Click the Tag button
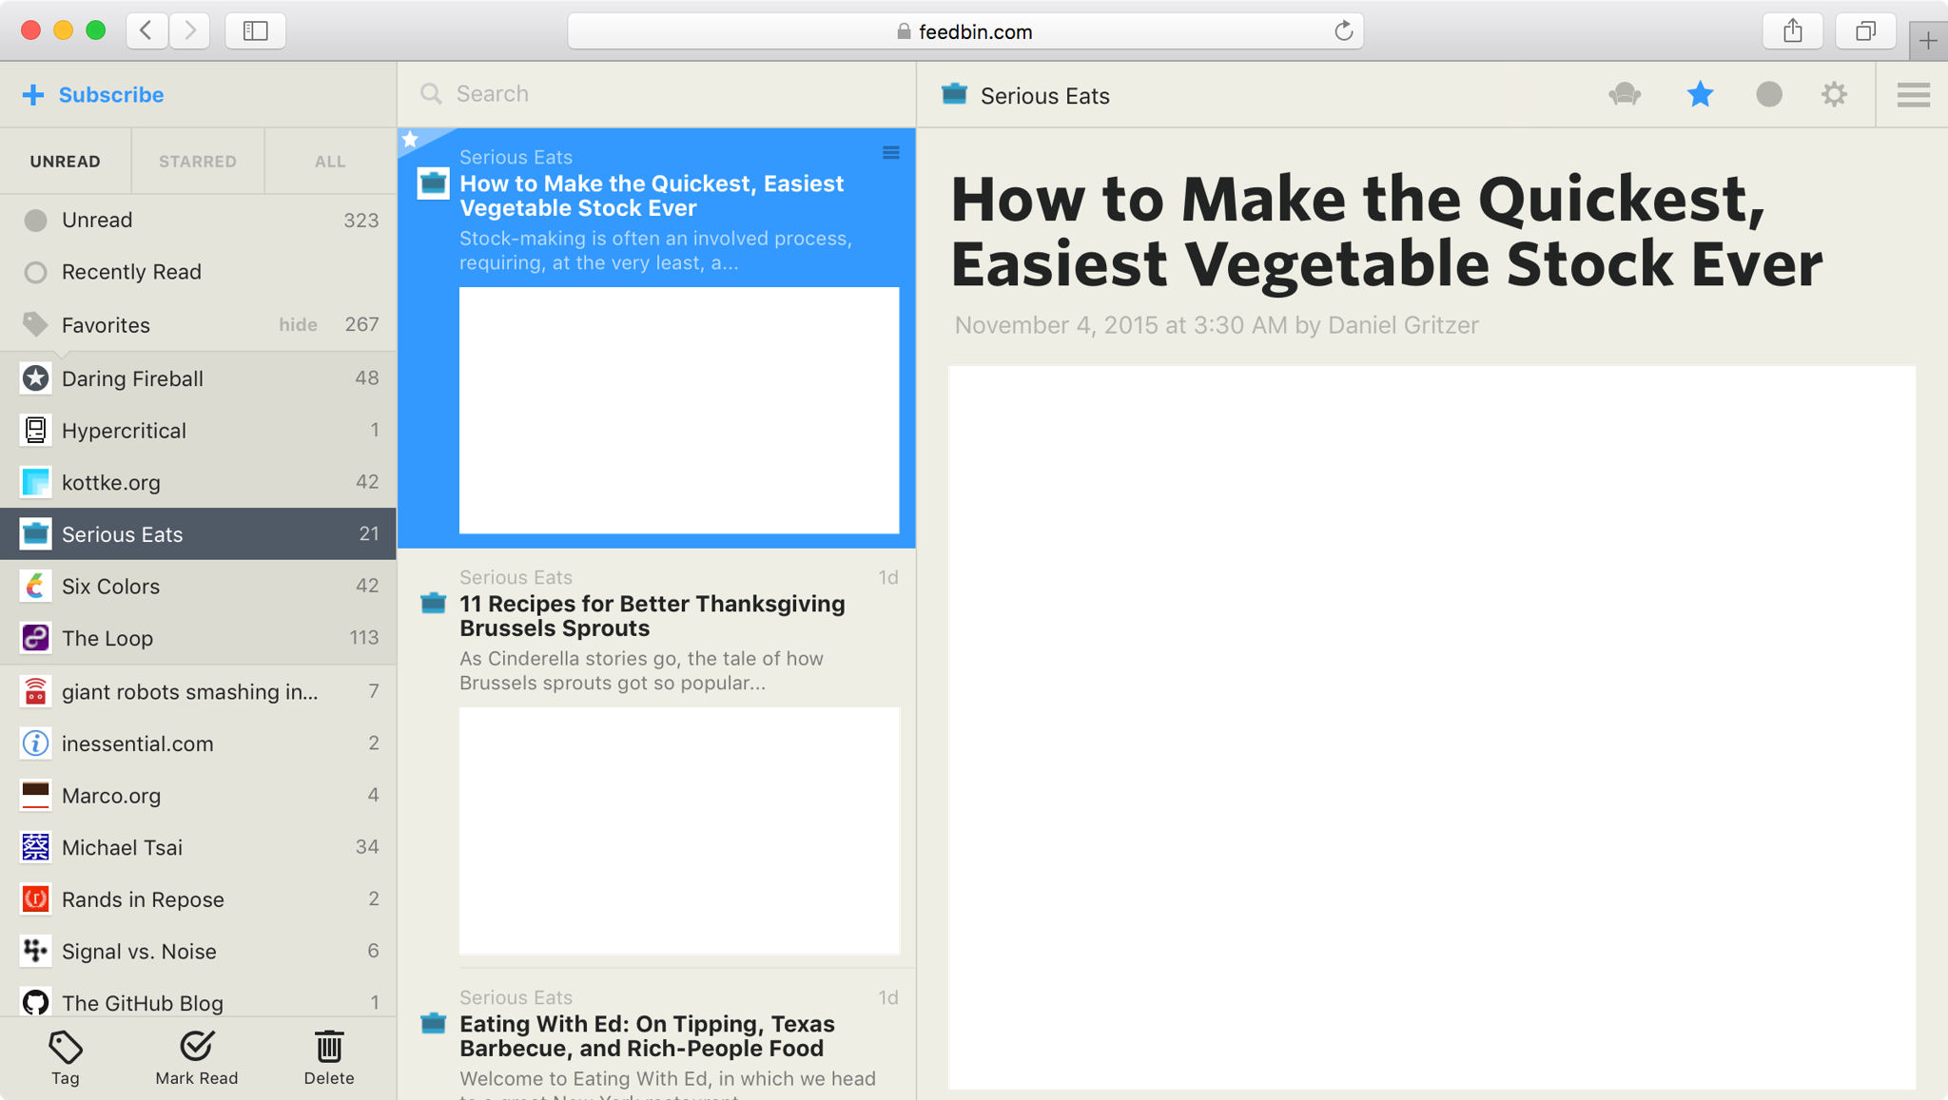This screenshot has width=1948, height=1100. tap(66, 1058)
